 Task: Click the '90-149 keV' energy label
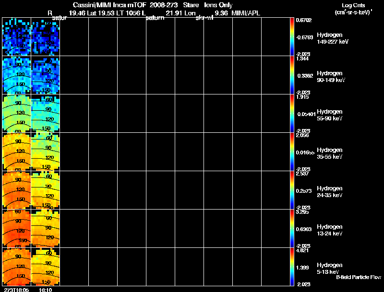click(331, 80)
